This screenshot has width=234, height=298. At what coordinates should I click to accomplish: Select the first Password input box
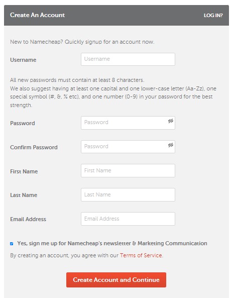[x=128, y=123]
